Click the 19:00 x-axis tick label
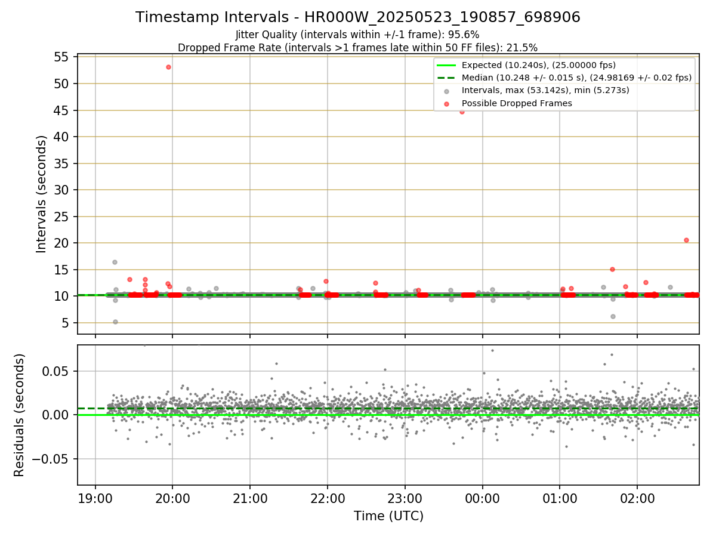 pos(95,498)
